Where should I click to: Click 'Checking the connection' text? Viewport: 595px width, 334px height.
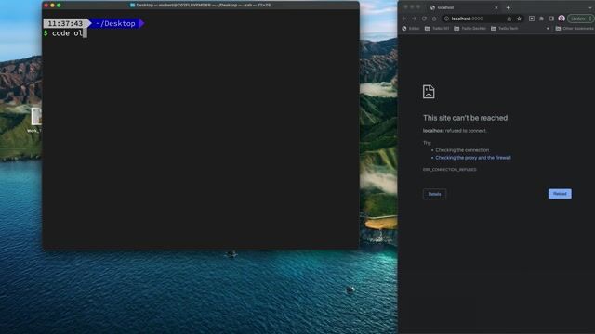pyautogui.click(x=462, y=150)
